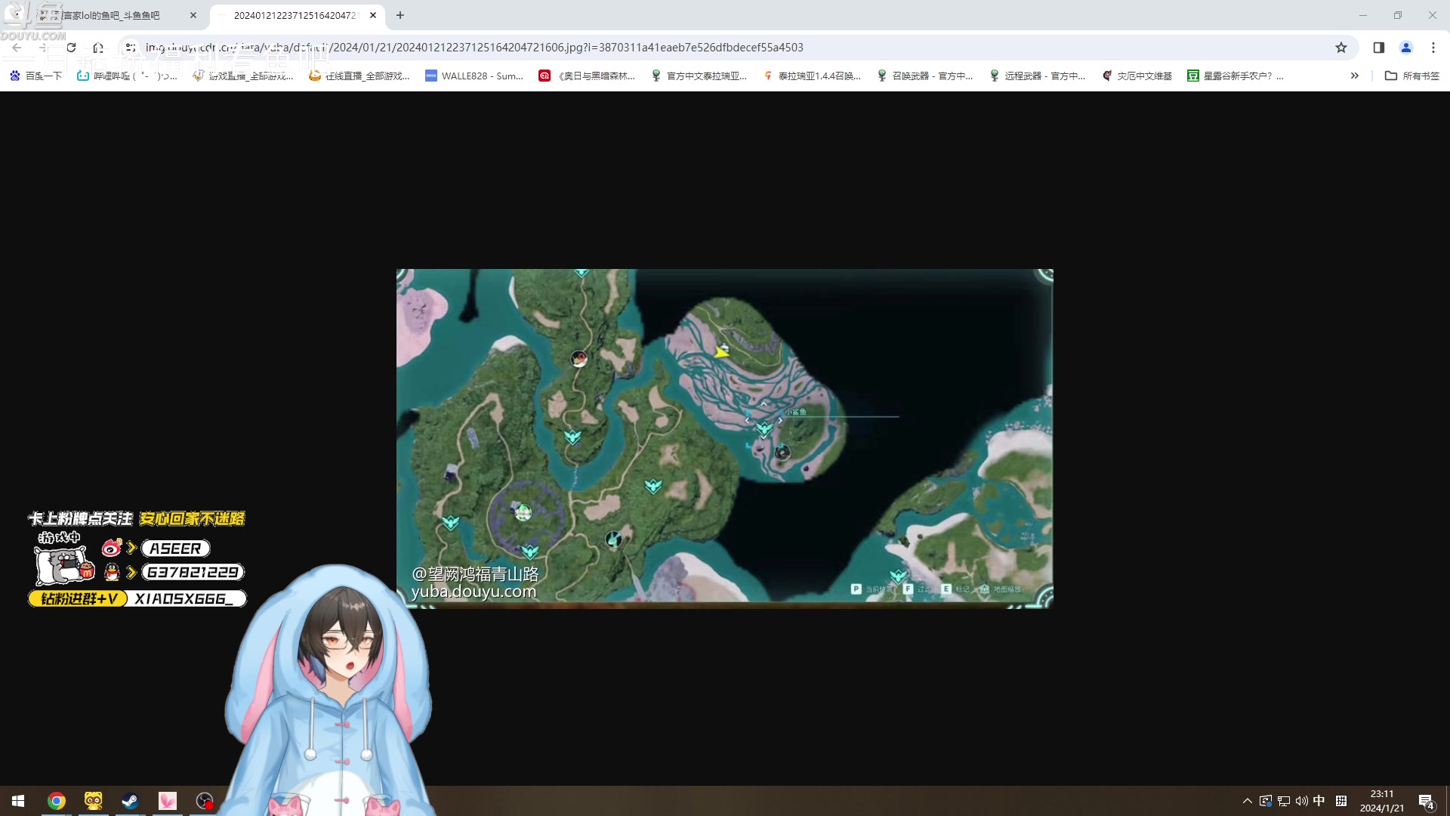
Task: Open the Chrome side panel
Action: pyautogui.click(x=1379, y=48)
